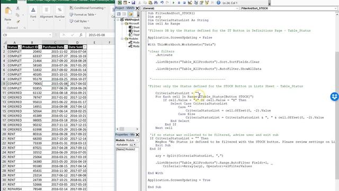Select column A header in the worksheet

tap(14, 42)
